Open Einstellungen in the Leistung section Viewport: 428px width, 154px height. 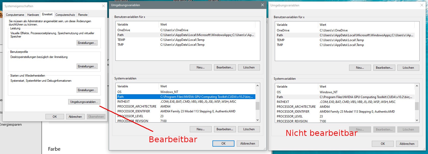point(87,43)
